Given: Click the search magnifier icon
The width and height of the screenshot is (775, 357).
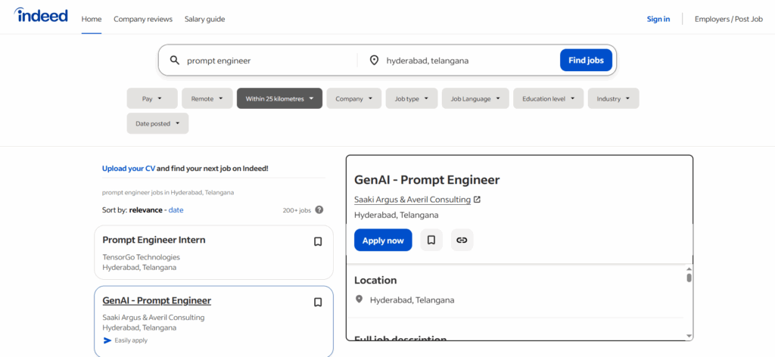Looking at the screenshot, I should pos(174,61).
